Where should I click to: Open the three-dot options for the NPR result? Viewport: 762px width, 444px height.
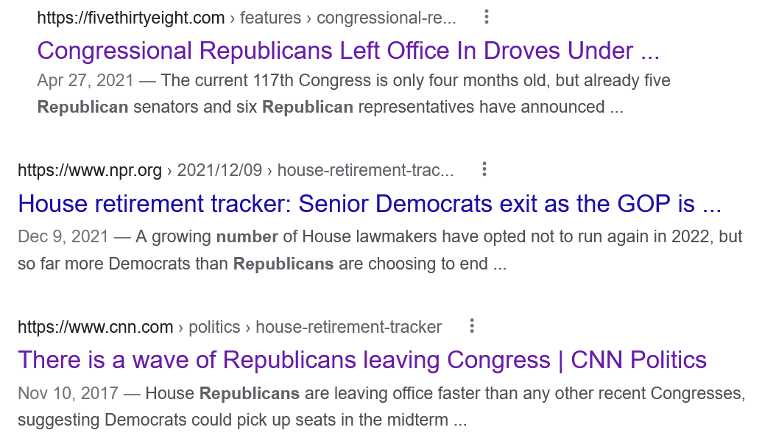[484, 169]
